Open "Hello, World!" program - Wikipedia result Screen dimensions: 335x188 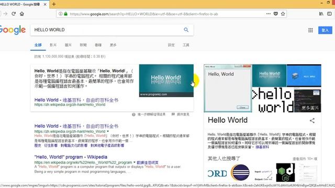click(71, 157)
